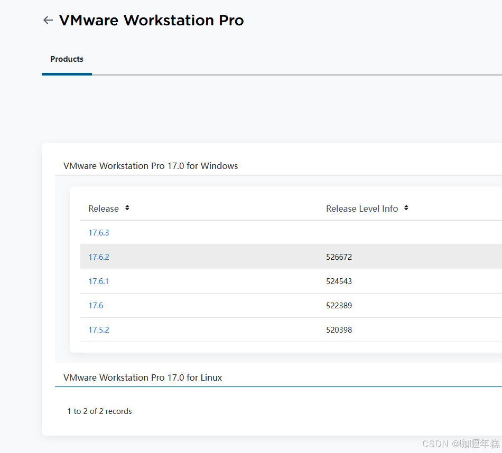502x453 pixels.
Task: Open the 17.6 release link
Action: click(96, 306)
